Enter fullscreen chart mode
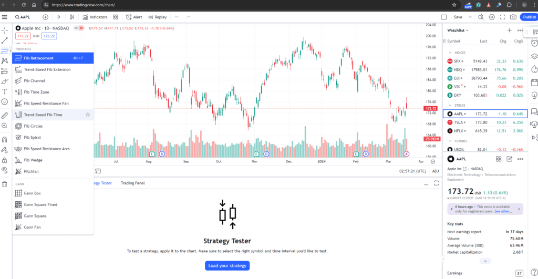The height and width of the screenshot is (279, 538). tap(502, 17)
